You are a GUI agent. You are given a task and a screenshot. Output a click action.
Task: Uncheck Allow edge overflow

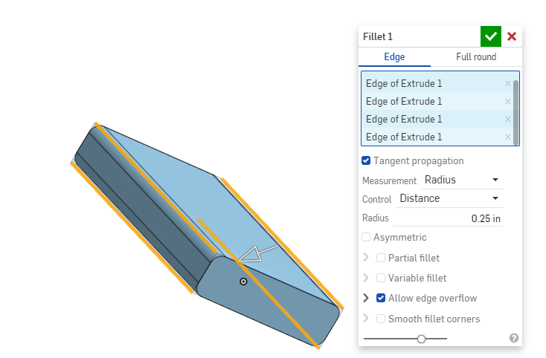coord(381,298)
